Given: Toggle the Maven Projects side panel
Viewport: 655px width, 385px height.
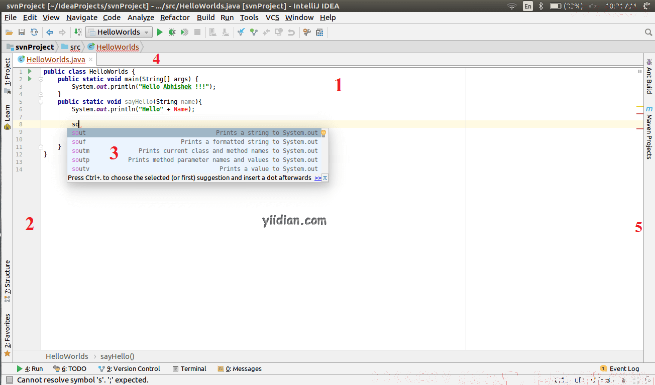Looking at the screenshot, I should (x=649, y=132).
